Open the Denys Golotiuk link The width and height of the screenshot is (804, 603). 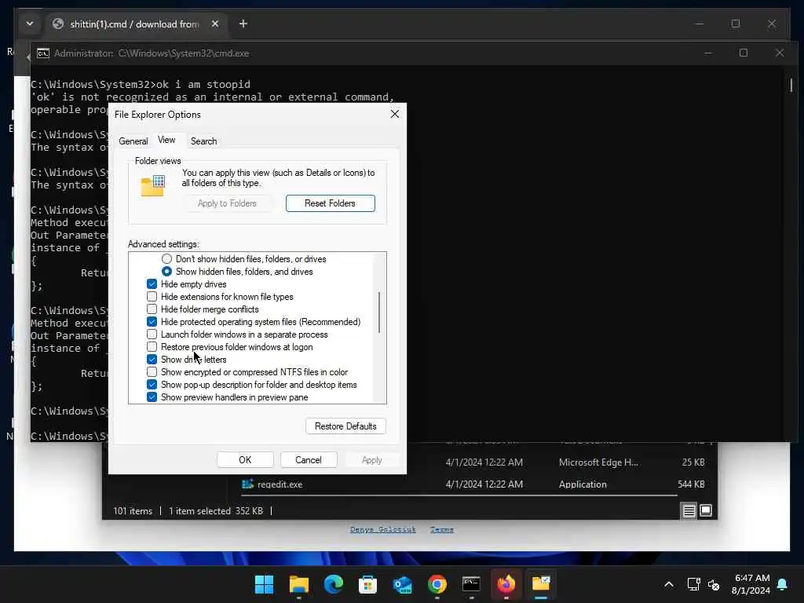tap(382, 529)
